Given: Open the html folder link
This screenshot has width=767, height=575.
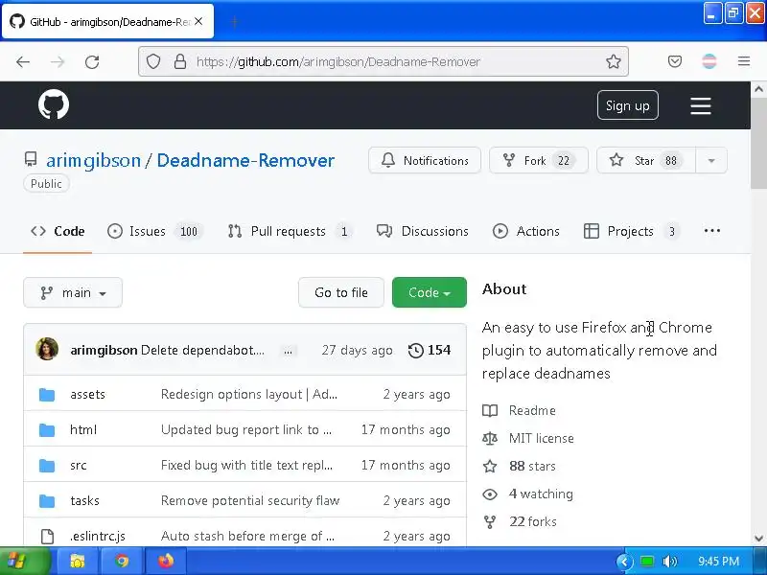Looking at the screenshot, I should (x=83, y=429).
